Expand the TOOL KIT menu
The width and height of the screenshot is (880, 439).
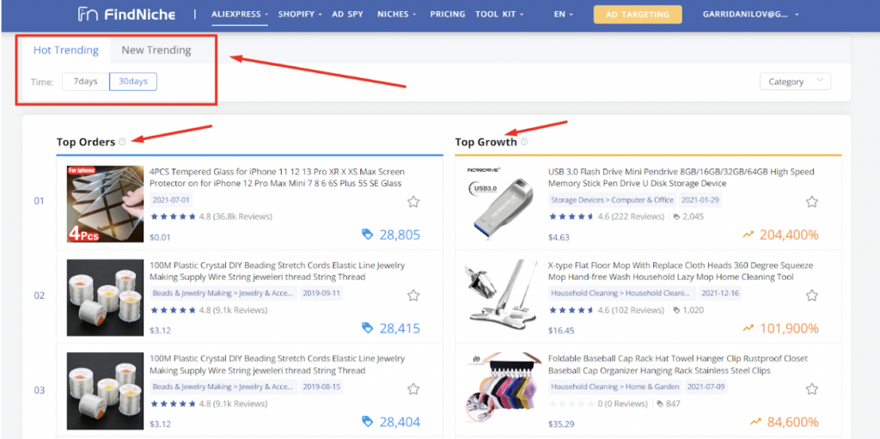click(499, 14)
